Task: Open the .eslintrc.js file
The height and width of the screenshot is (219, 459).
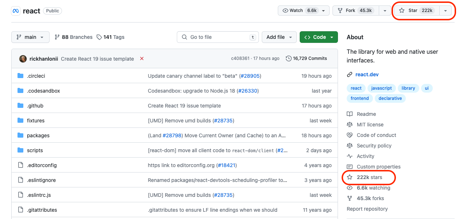Action: pos(39,195)
